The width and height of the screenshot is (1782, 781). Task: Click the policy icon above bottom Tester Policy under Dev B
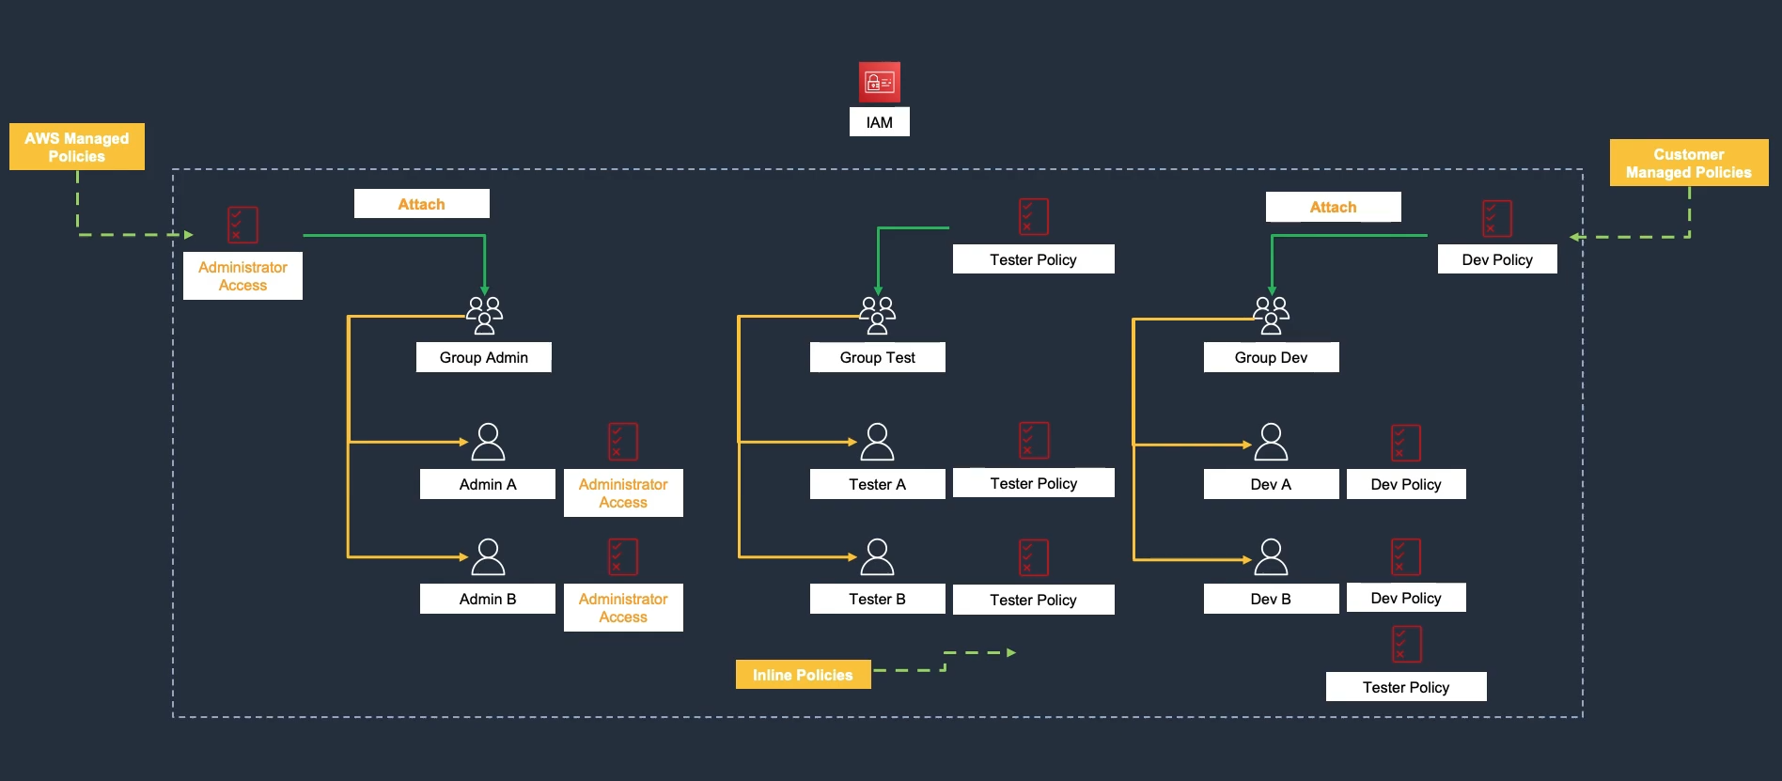1406,645
